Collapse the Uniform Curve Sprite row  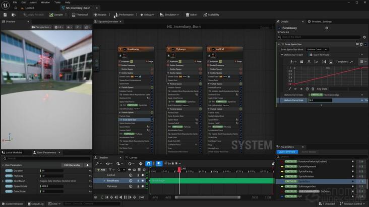point(282,55)
